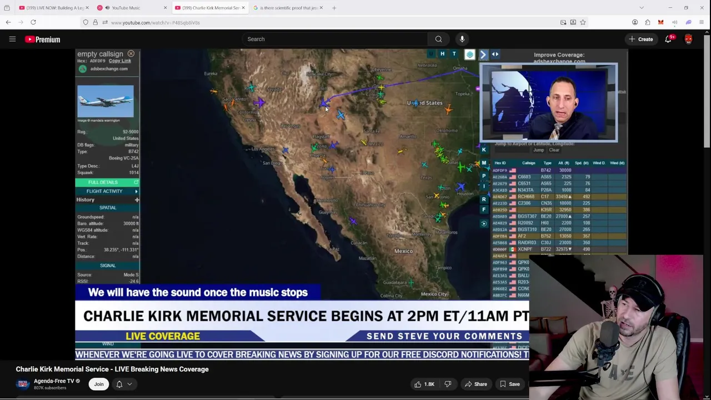Image resolution: width=711 pixels, height=400 pixels.
Task: Reload the current page
Action: 33,22
